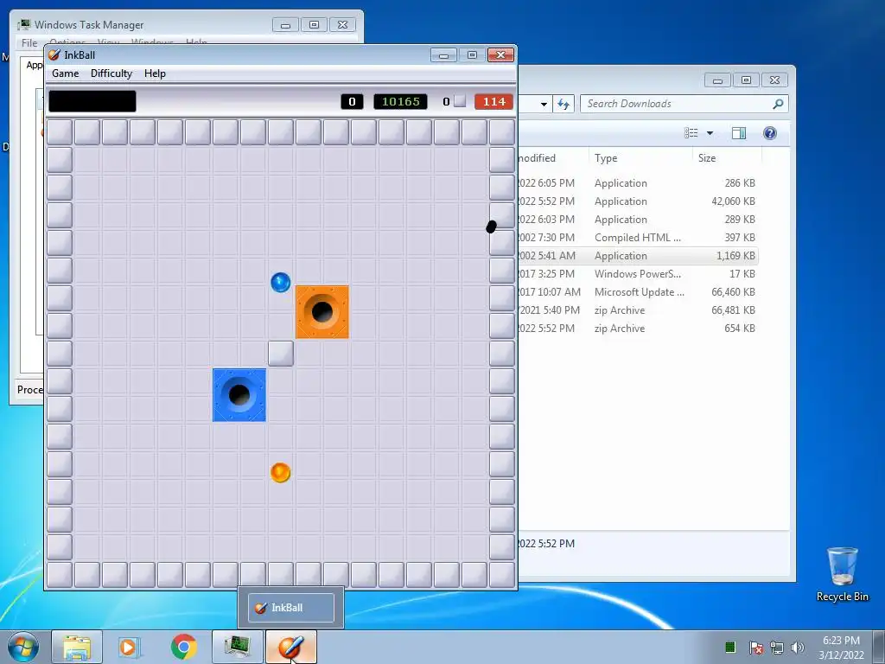Click the black upcoming-balls box
885x664 pixels.
(x=92, y=102)
